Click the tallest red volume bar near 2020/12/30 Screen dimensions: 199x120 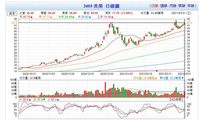pyautogui.click(x=105, y=90)
